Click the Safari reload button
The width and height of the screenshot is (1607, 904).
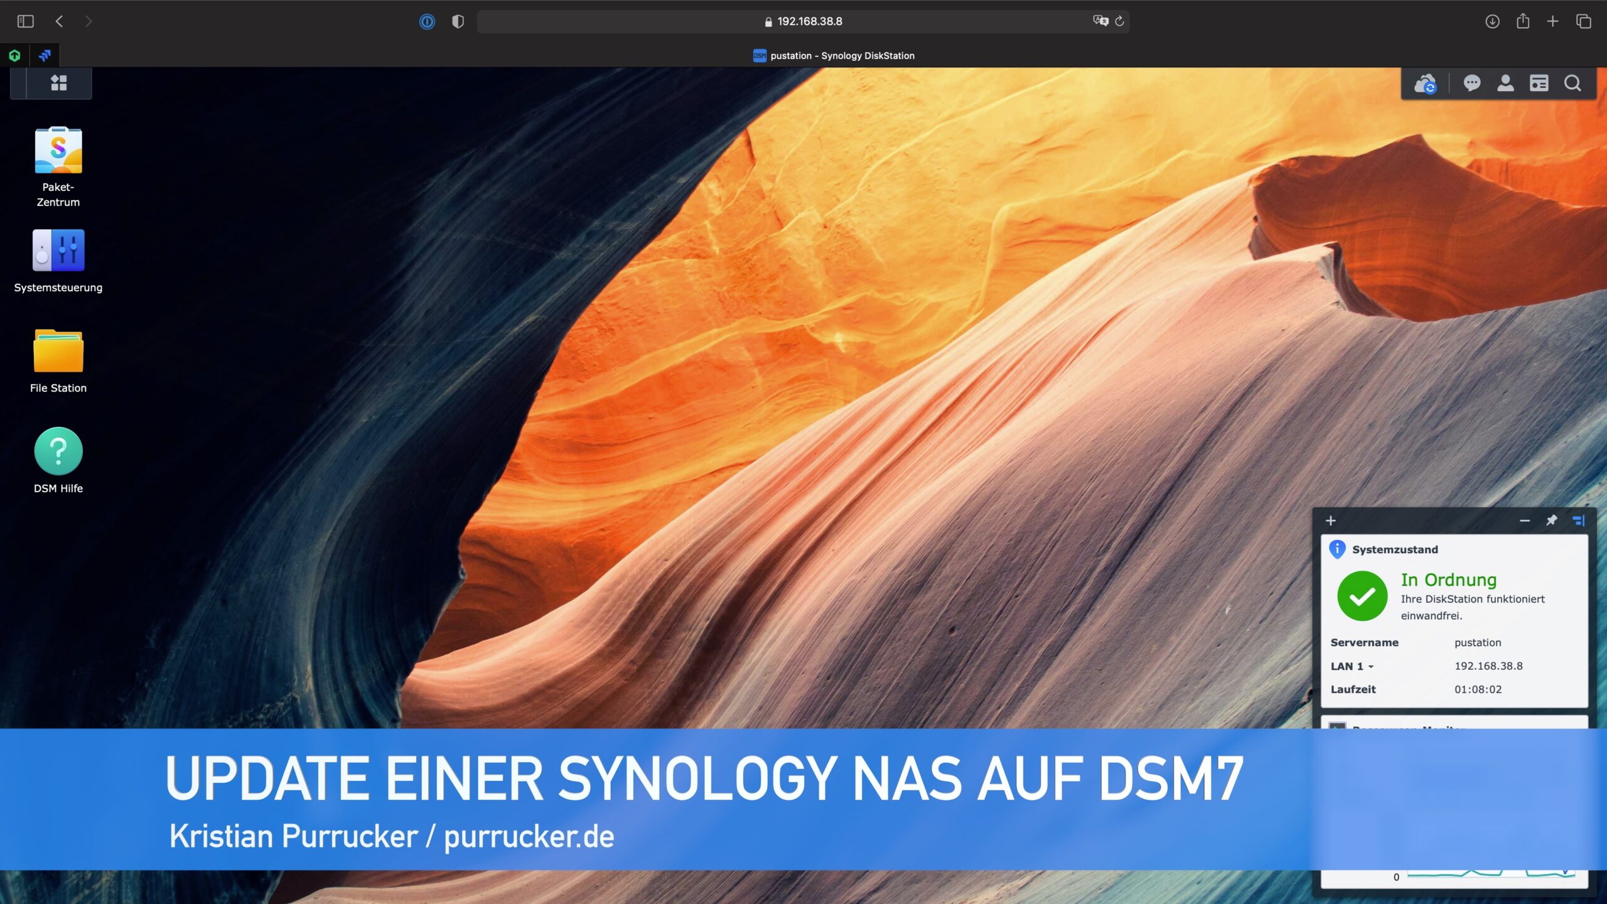tap(1119, 21)
